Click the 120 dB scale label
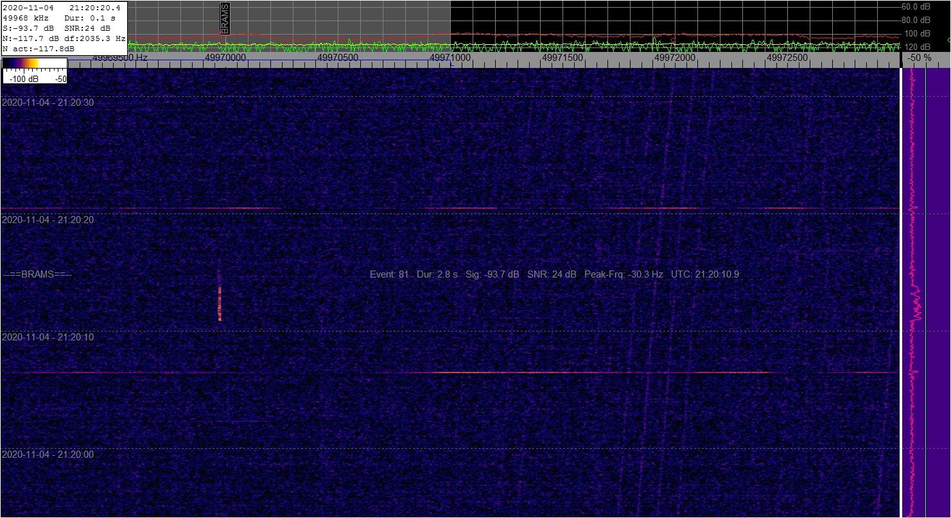 click(917, 47)
